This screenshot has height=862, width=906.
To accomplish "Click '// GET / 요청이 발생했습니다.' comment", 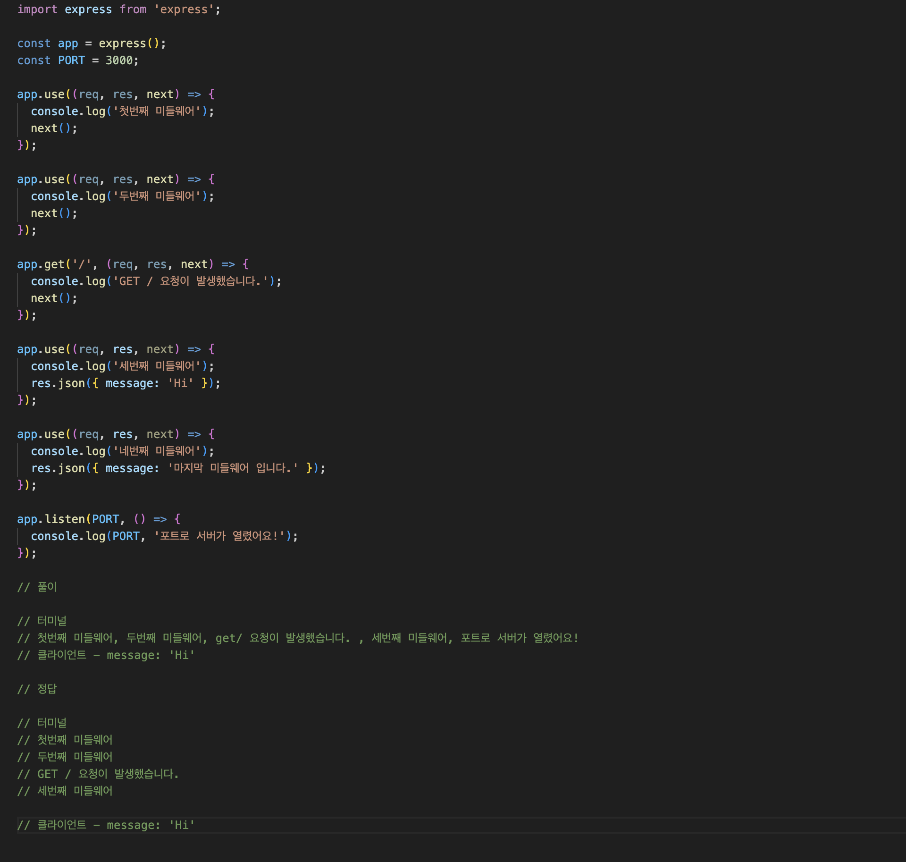I will 98,774.
